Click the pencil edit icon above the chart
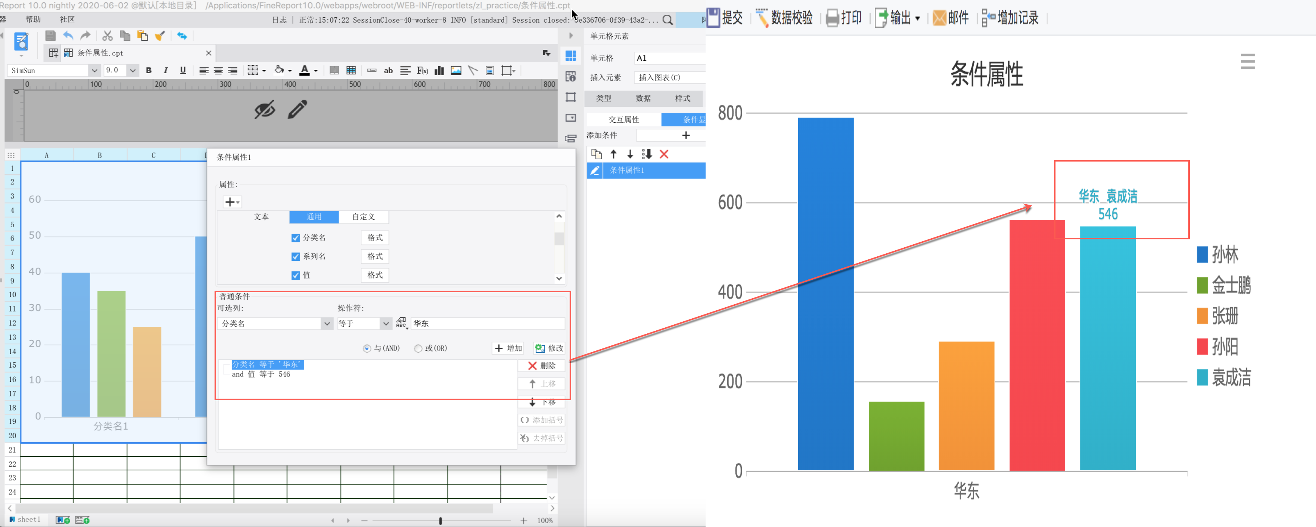The image size is (1316, 527). 297,109
